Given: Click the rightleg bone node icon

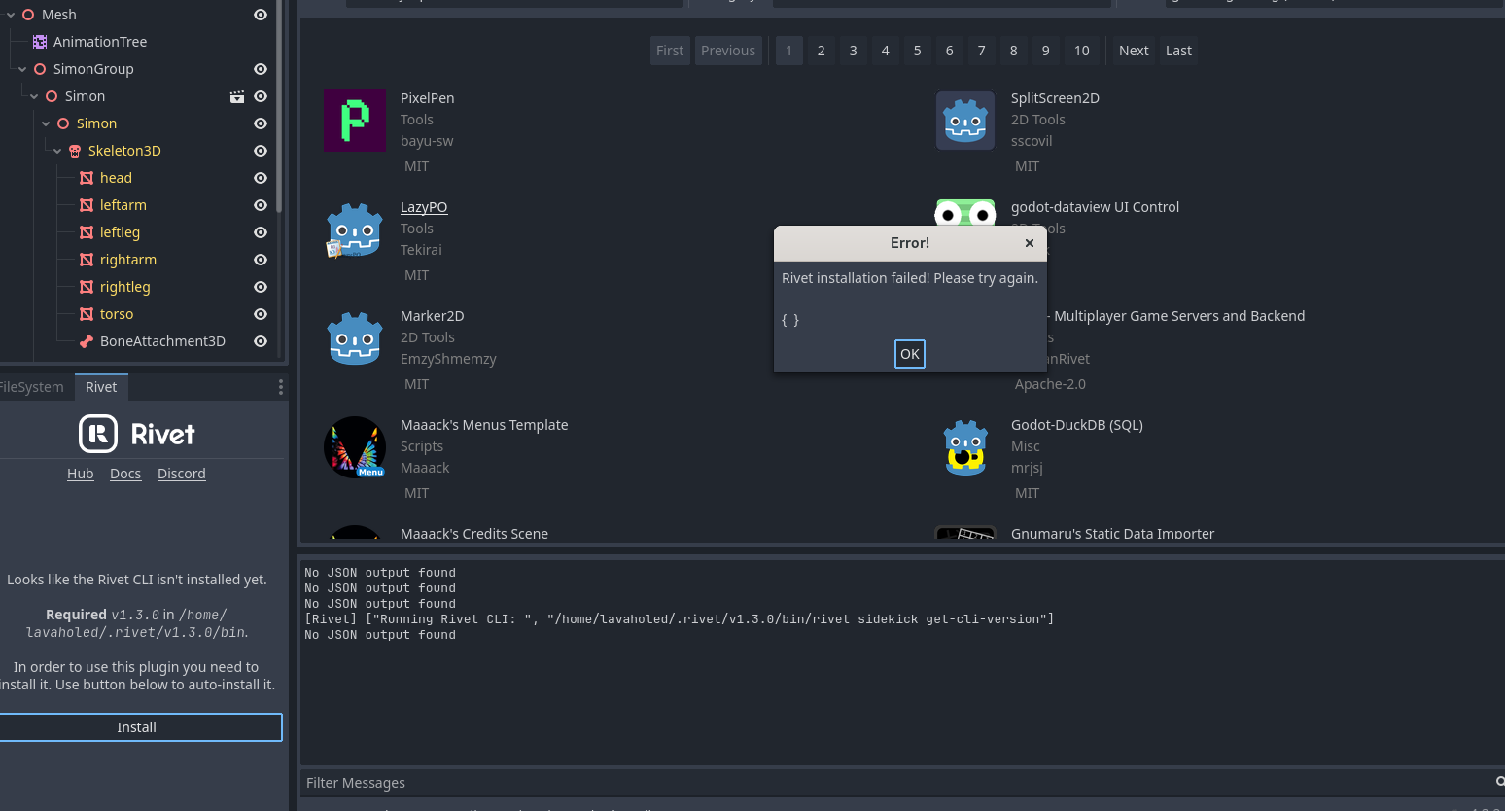Looking at the screenshot, I should pyautogui.click(x=87, y=287).
